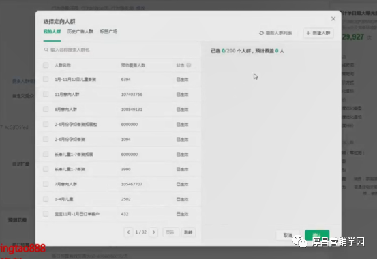Close the 选择定向人群 dialog with the X
377x259 pixels.
coord(333,19)
